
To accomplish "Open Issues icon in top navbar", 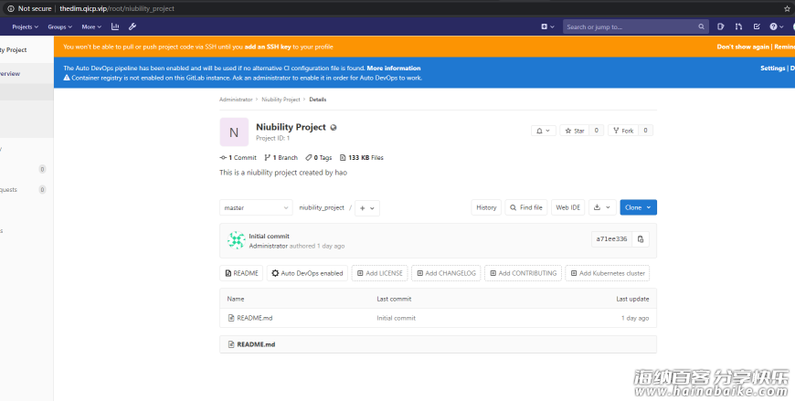I will (x=720, y=26).
